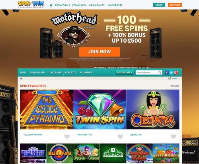Screen dimensions: 199x164
Task: Click the breadcrumb home icon
Action: tap(21, 79)
